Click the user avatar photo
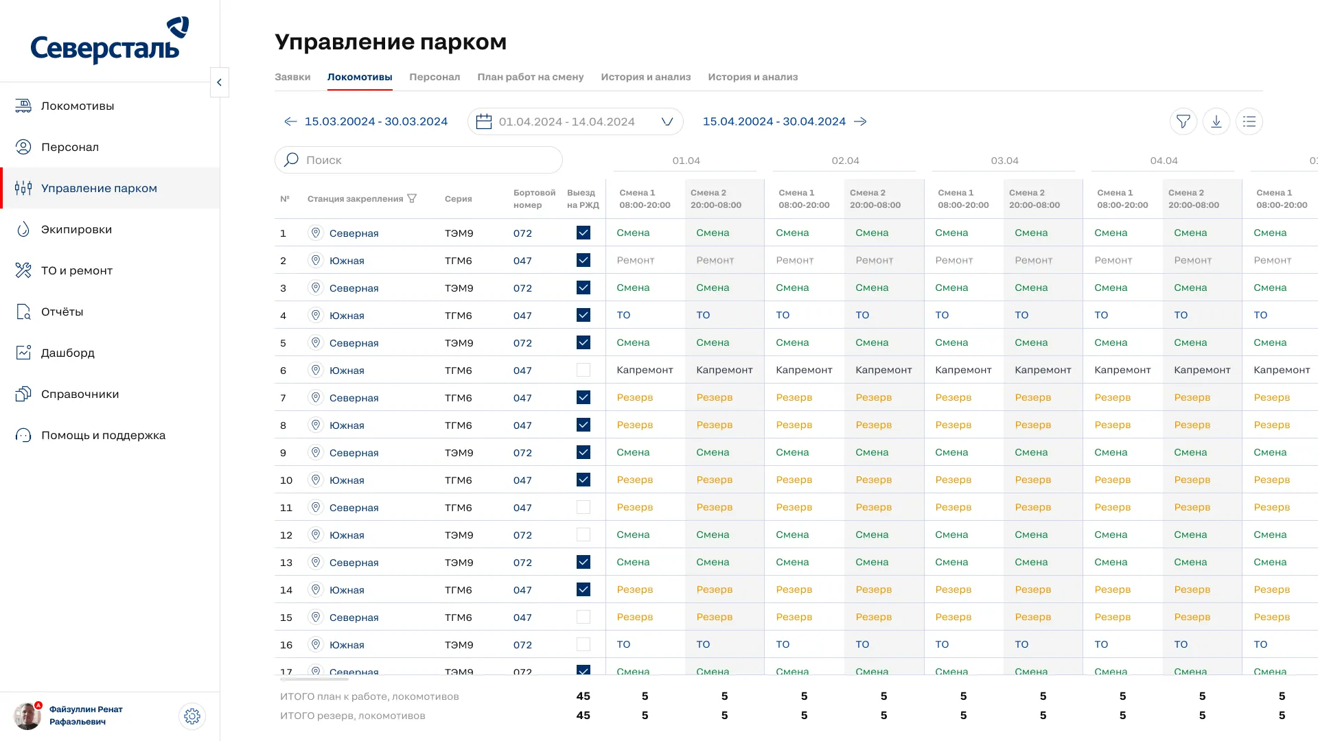Image resolution: width=1318 pixels, height=741 pixels. click(27, 716)
